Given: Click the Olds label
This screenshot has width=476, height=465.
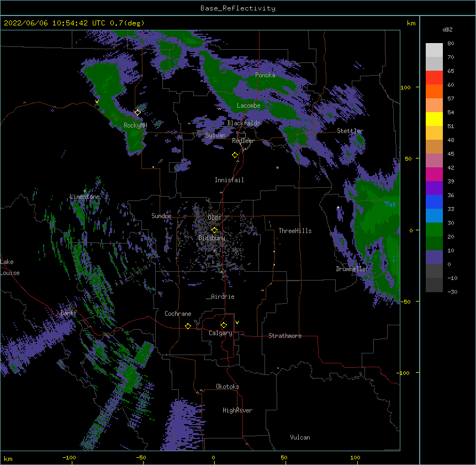Looking at the screenshot, I should click(214, 218).
